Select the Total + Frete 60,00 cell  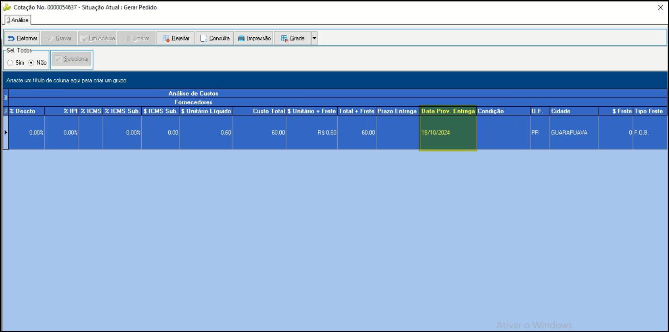point(357,133)
